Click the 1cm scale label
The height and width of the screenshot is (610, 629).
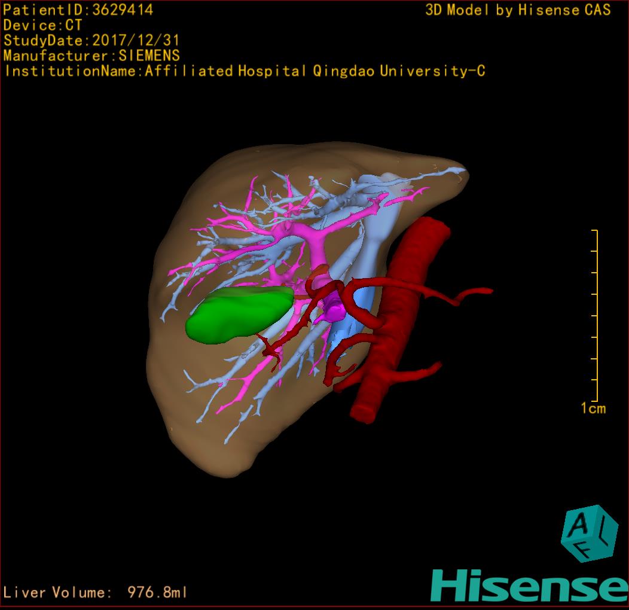point(593,408)
